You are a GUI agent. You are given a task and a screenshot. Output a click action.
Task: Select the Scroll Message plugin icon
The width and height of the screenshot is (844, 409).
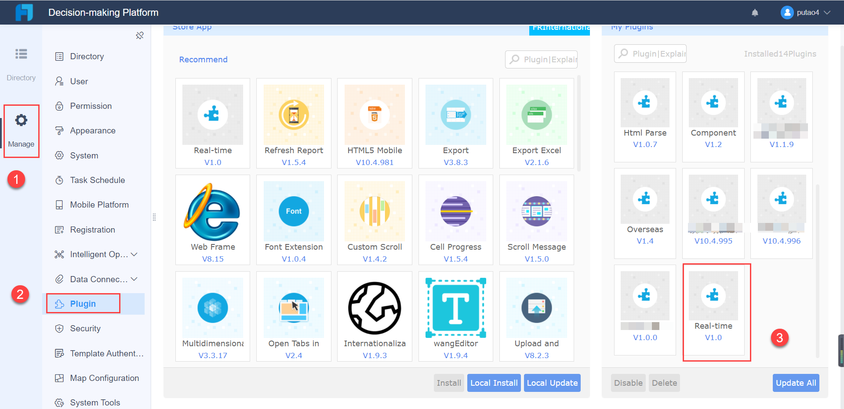pos(536,211)
